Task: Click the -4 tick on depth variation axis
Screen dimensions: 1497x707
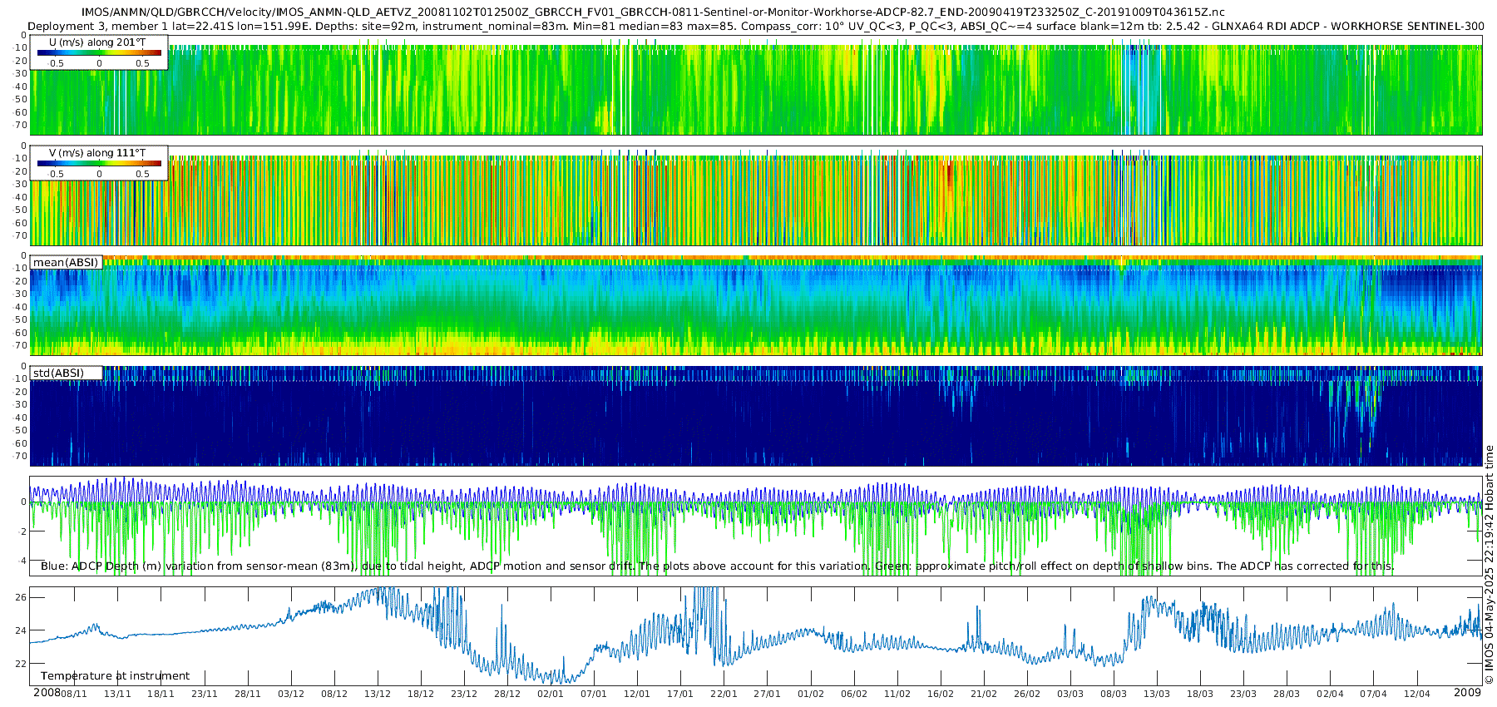Action: click(22, 561)
